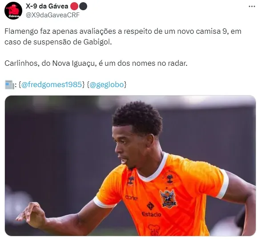This screenshot has width=258, height=240.
Task: Click the small emblem on the jersey collar
Action: [131, 180]
